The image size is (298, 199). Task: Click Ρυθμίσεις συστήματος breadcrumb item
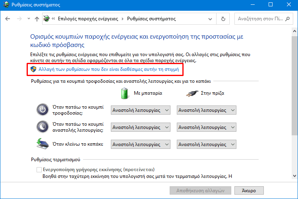tap(151, 19)
